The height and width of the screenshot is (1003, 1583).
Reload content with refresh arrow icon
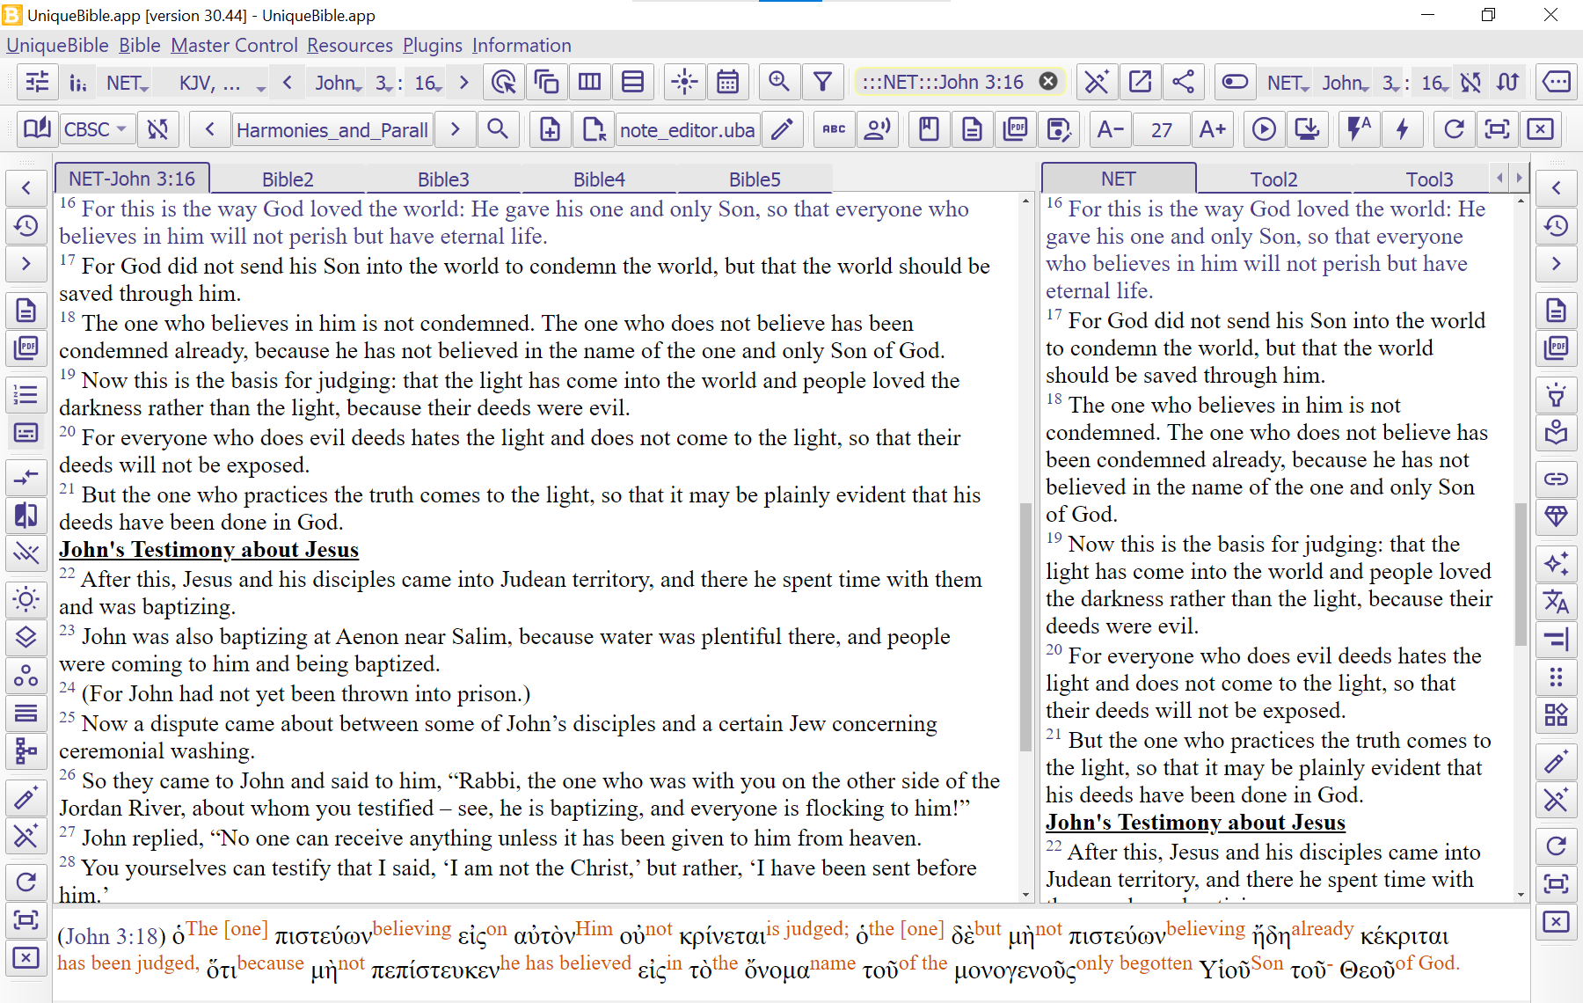[x=1454, y=129]
